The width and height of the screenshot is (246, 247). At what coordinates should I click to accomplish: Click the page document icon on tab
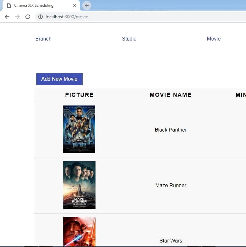[x=9, y=5]
